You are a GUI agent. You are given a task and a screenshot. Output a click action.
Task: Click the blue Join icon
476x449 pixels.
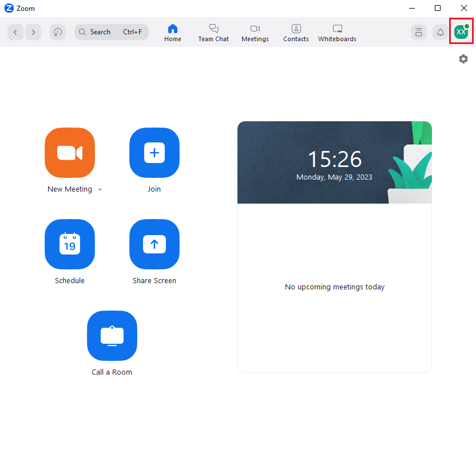[154, 153]
